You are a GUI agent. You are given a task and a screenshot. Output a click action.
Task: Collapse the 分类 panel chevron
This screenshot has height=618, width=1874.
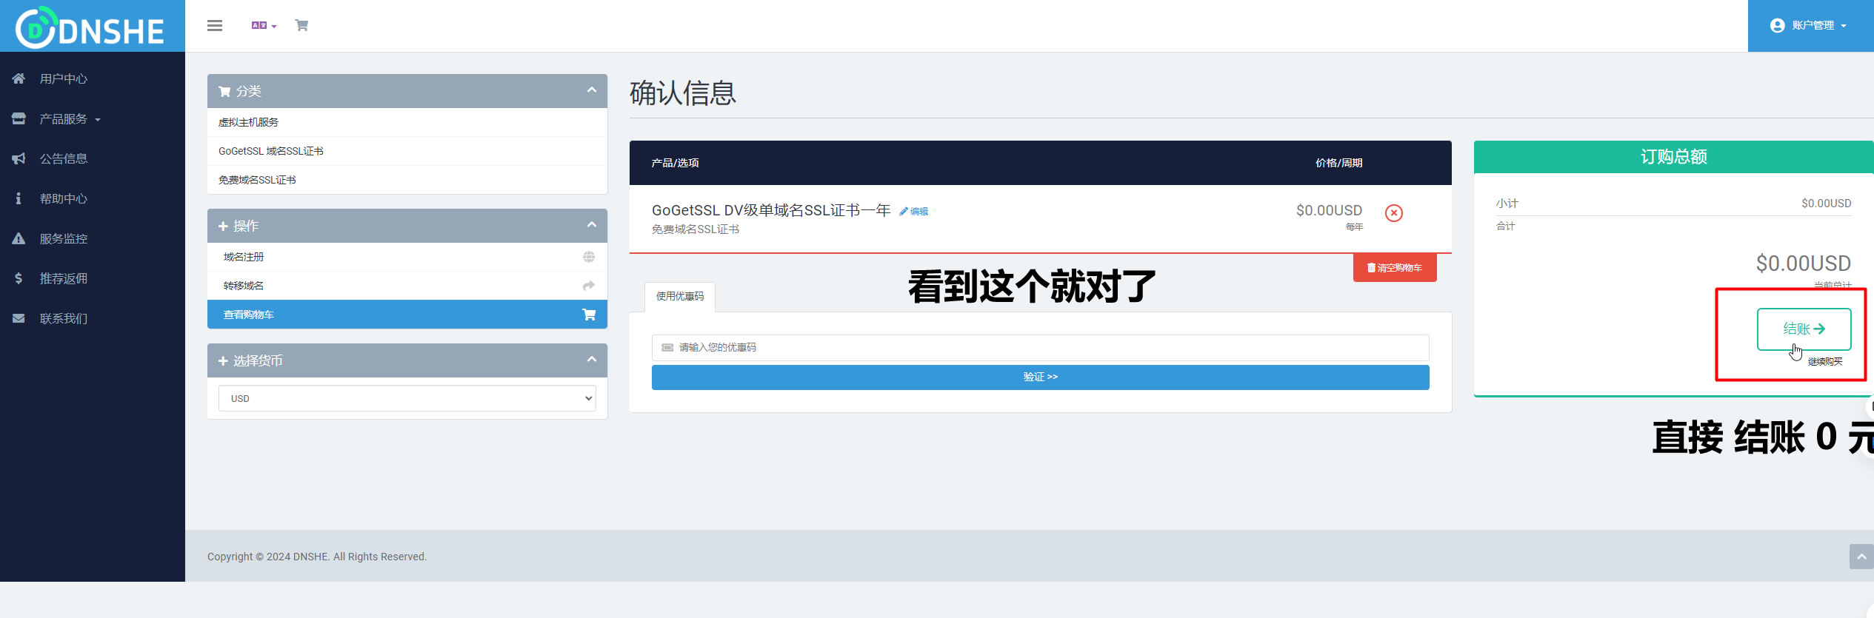(592, 90)
